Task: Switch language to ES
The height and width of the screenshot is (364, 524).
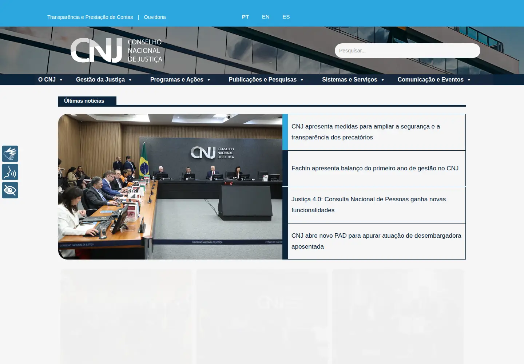Action: coord(286,17)
